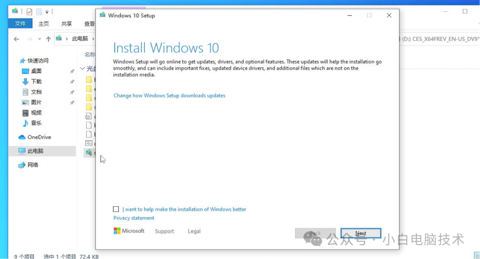
Task: Click the Windows 10 Setup title bar icon
Action: pos(103,15)
